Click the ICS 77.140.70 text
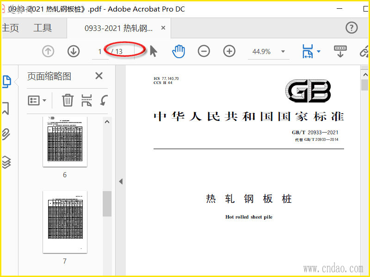This screenshot has width=370, height=277. pos(166,78)
